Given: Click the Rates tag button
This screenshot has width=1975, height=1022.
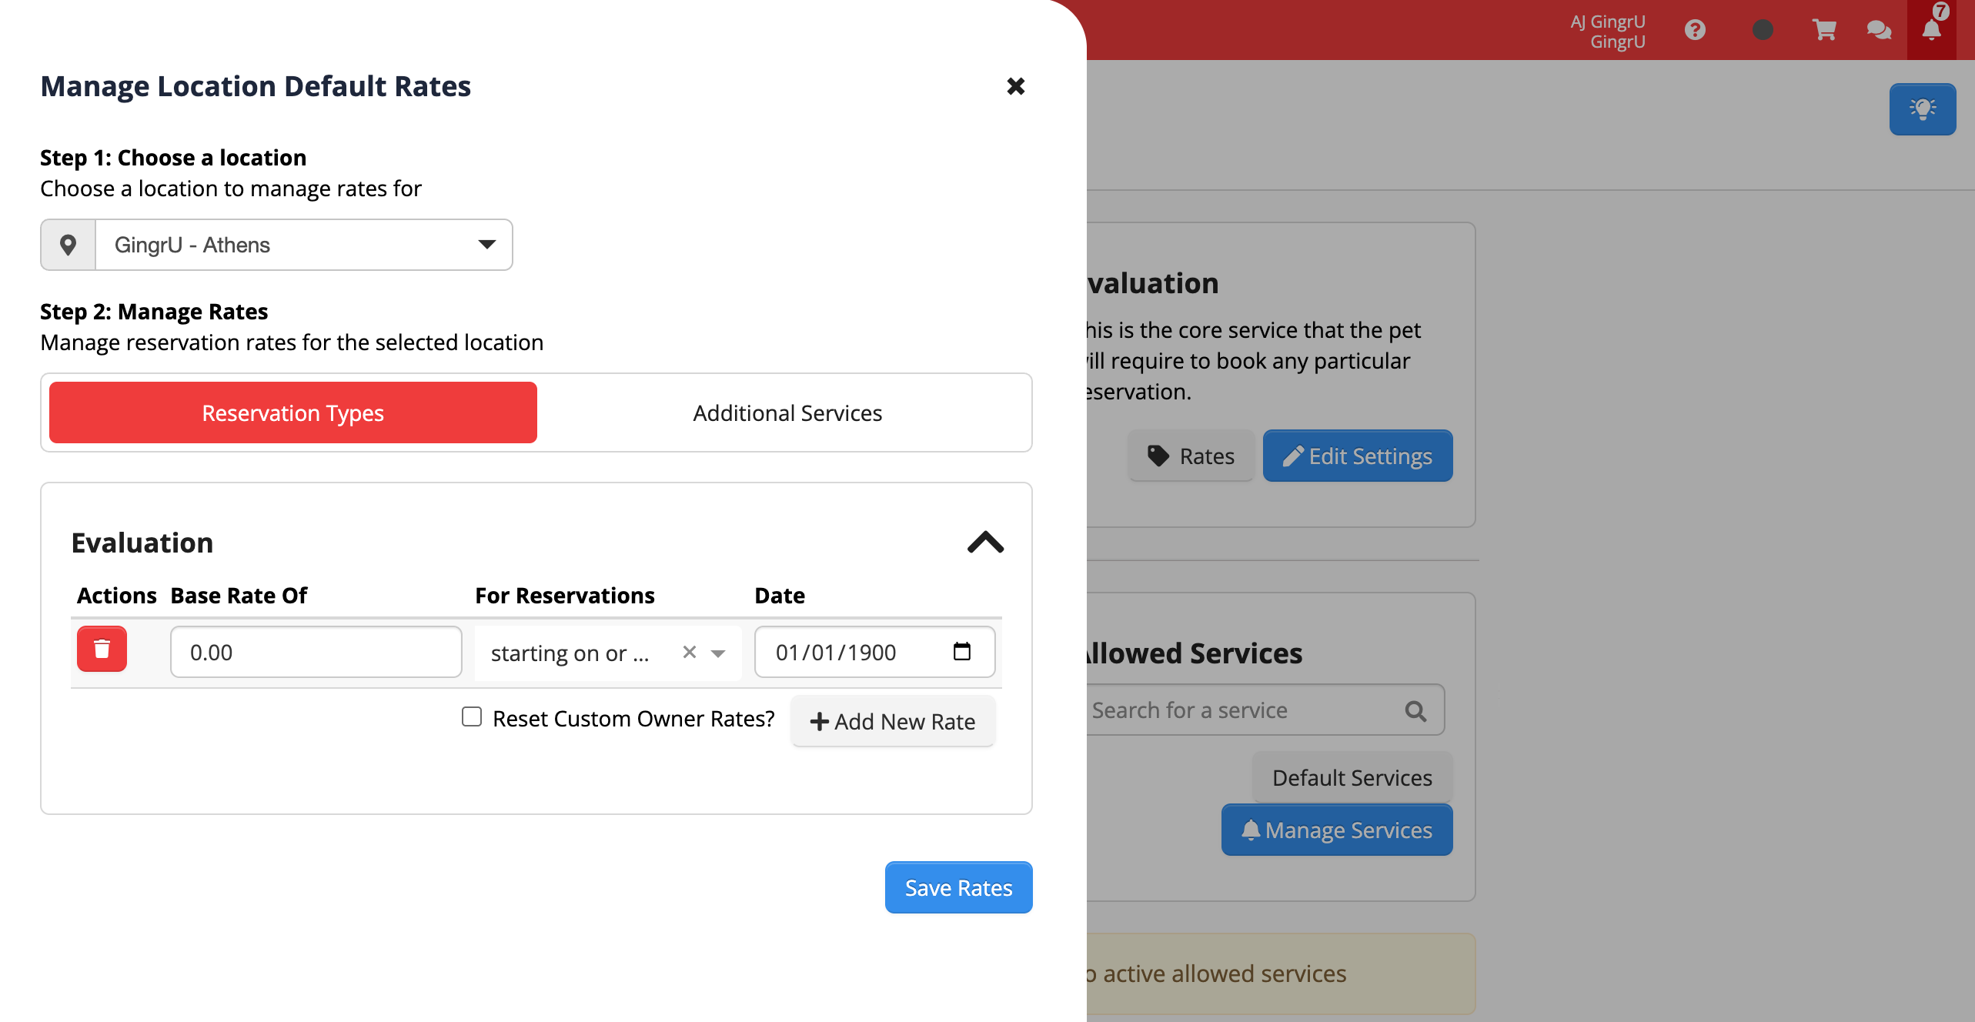Looking at the screenshot, I should pos(1191,456).
